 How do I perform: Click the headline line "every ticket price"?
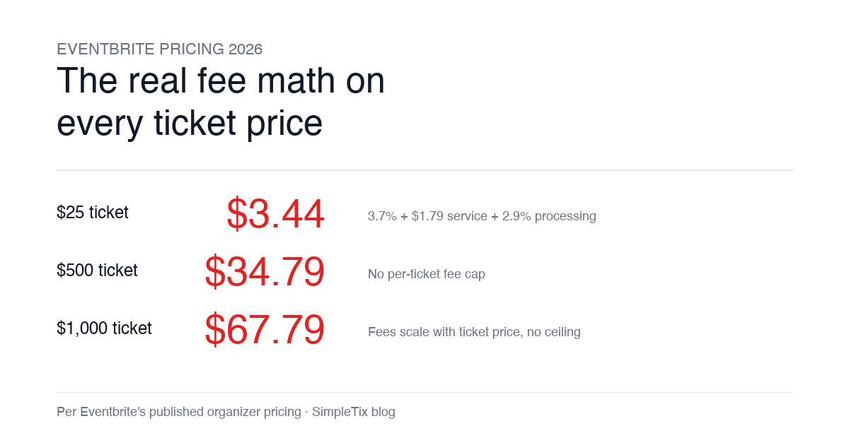coord(190,124)
